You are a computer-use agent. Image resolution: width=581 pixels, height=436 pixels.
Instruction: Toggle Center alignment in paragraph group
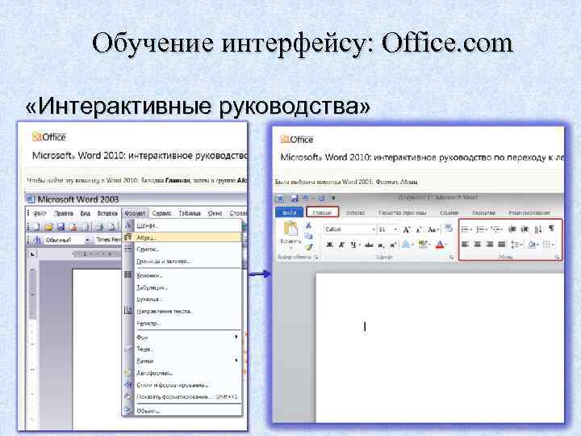point(477,245)
